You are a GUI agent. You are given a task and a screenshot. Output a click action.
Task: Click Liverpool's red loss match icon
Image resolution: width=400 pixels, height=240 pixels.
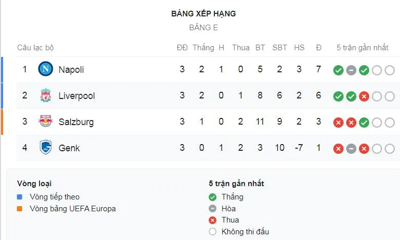364,96
